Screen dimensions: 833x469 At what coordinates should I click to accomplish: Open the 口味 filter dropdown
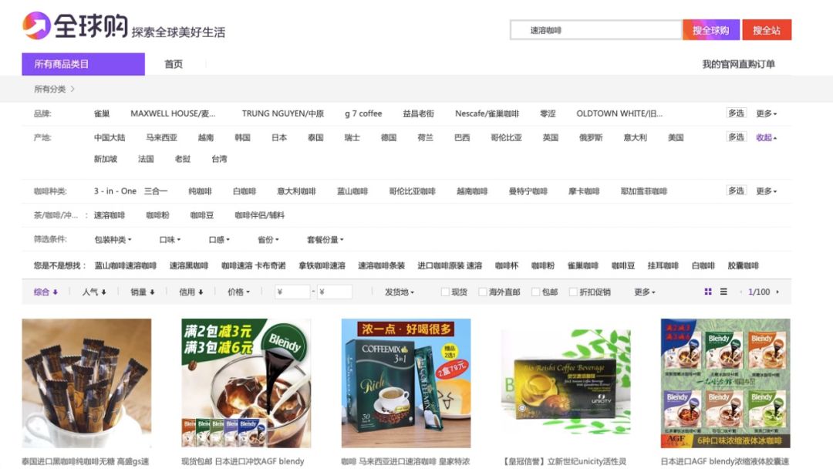tap(170, 240)
